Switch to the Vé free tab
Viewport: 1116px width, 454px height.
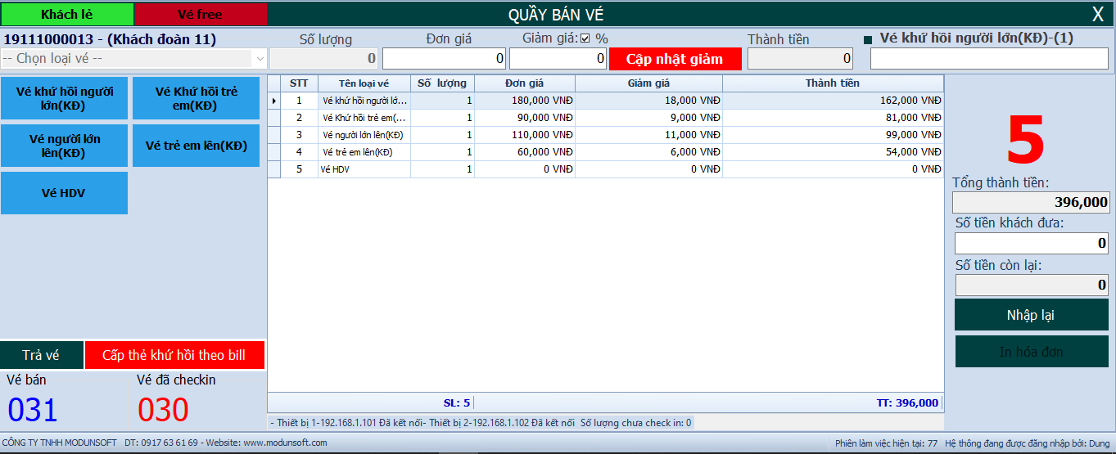pyautogui.click(x=200, y=14)
